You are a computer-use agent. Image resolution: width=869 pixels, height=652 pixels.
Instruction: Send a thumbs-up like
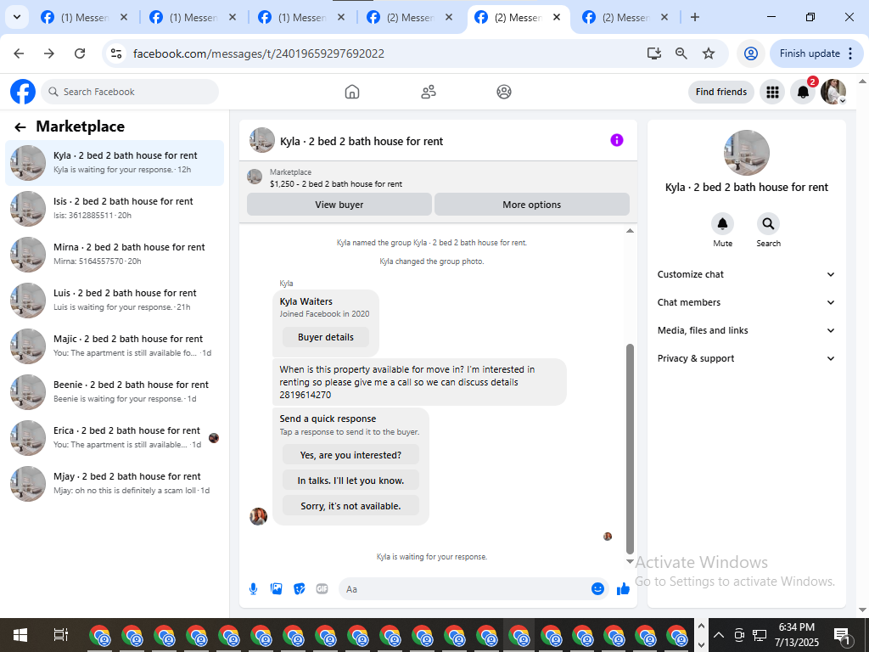coord(624,589)
